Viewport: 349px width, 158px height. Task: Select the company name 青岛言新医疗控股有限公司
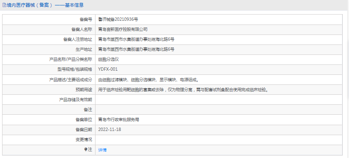pyautogui.click(x=123, y=29)
